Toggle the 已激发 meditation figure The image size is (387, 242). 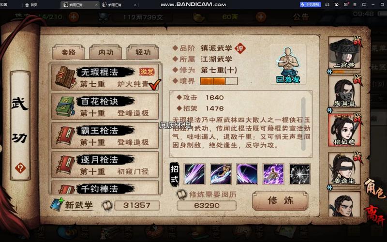coord(288,65)
